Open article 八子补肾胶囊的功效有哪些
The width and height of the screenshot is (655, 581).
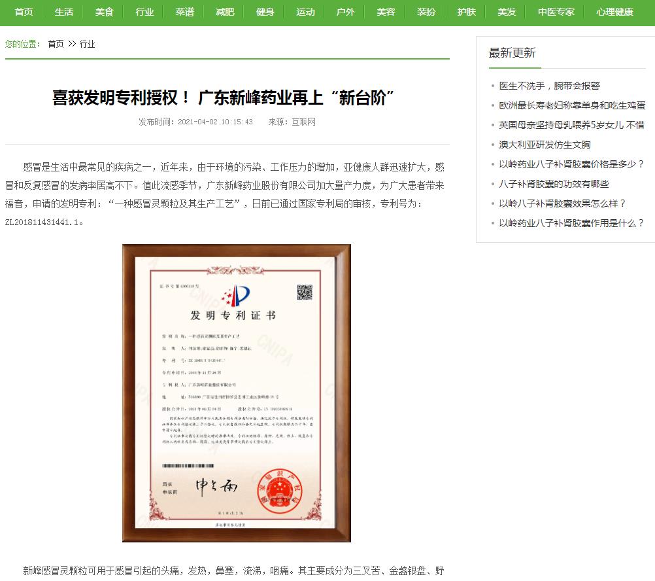554,184
